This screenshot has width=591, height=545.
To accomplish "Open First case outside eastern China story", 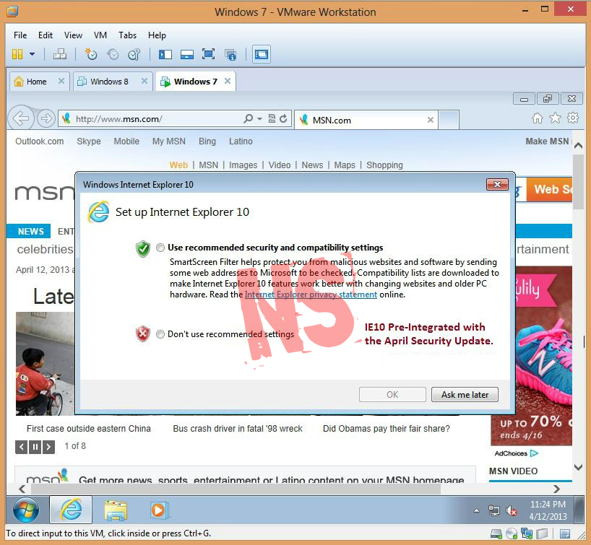I will click(x=89, y=429).
